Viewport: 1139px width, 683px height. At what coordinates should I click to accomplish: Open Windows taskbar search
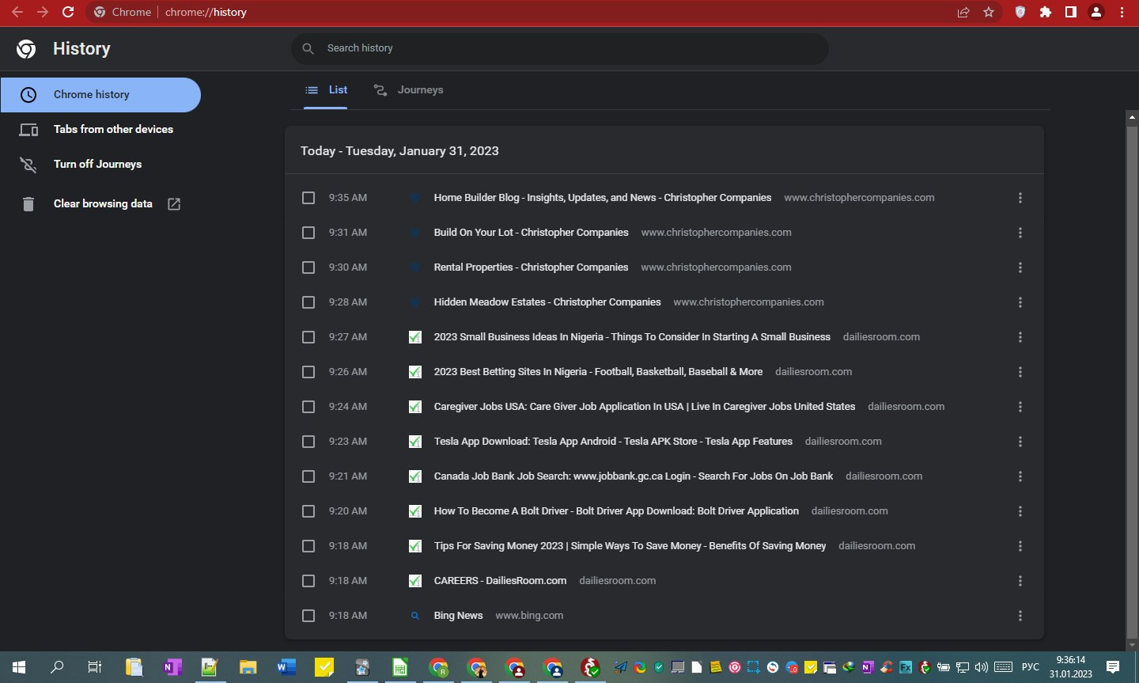57,667
